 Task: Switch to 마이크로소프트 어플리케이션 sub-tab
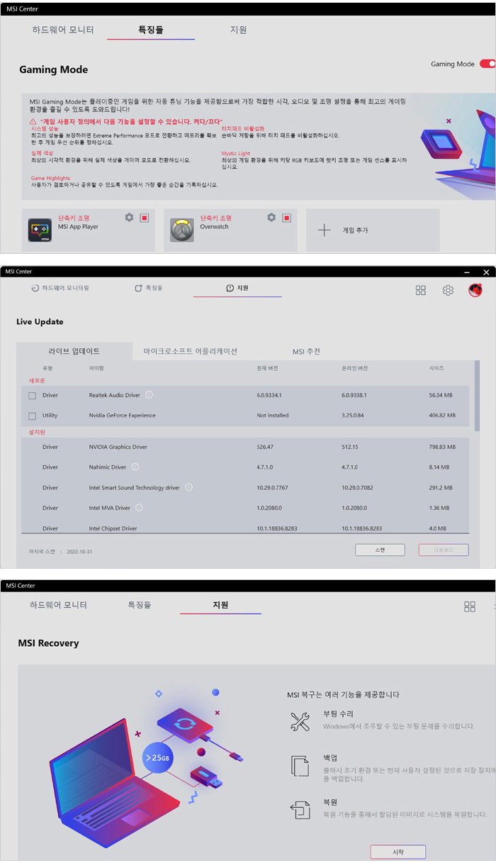(x=191, y=351)
